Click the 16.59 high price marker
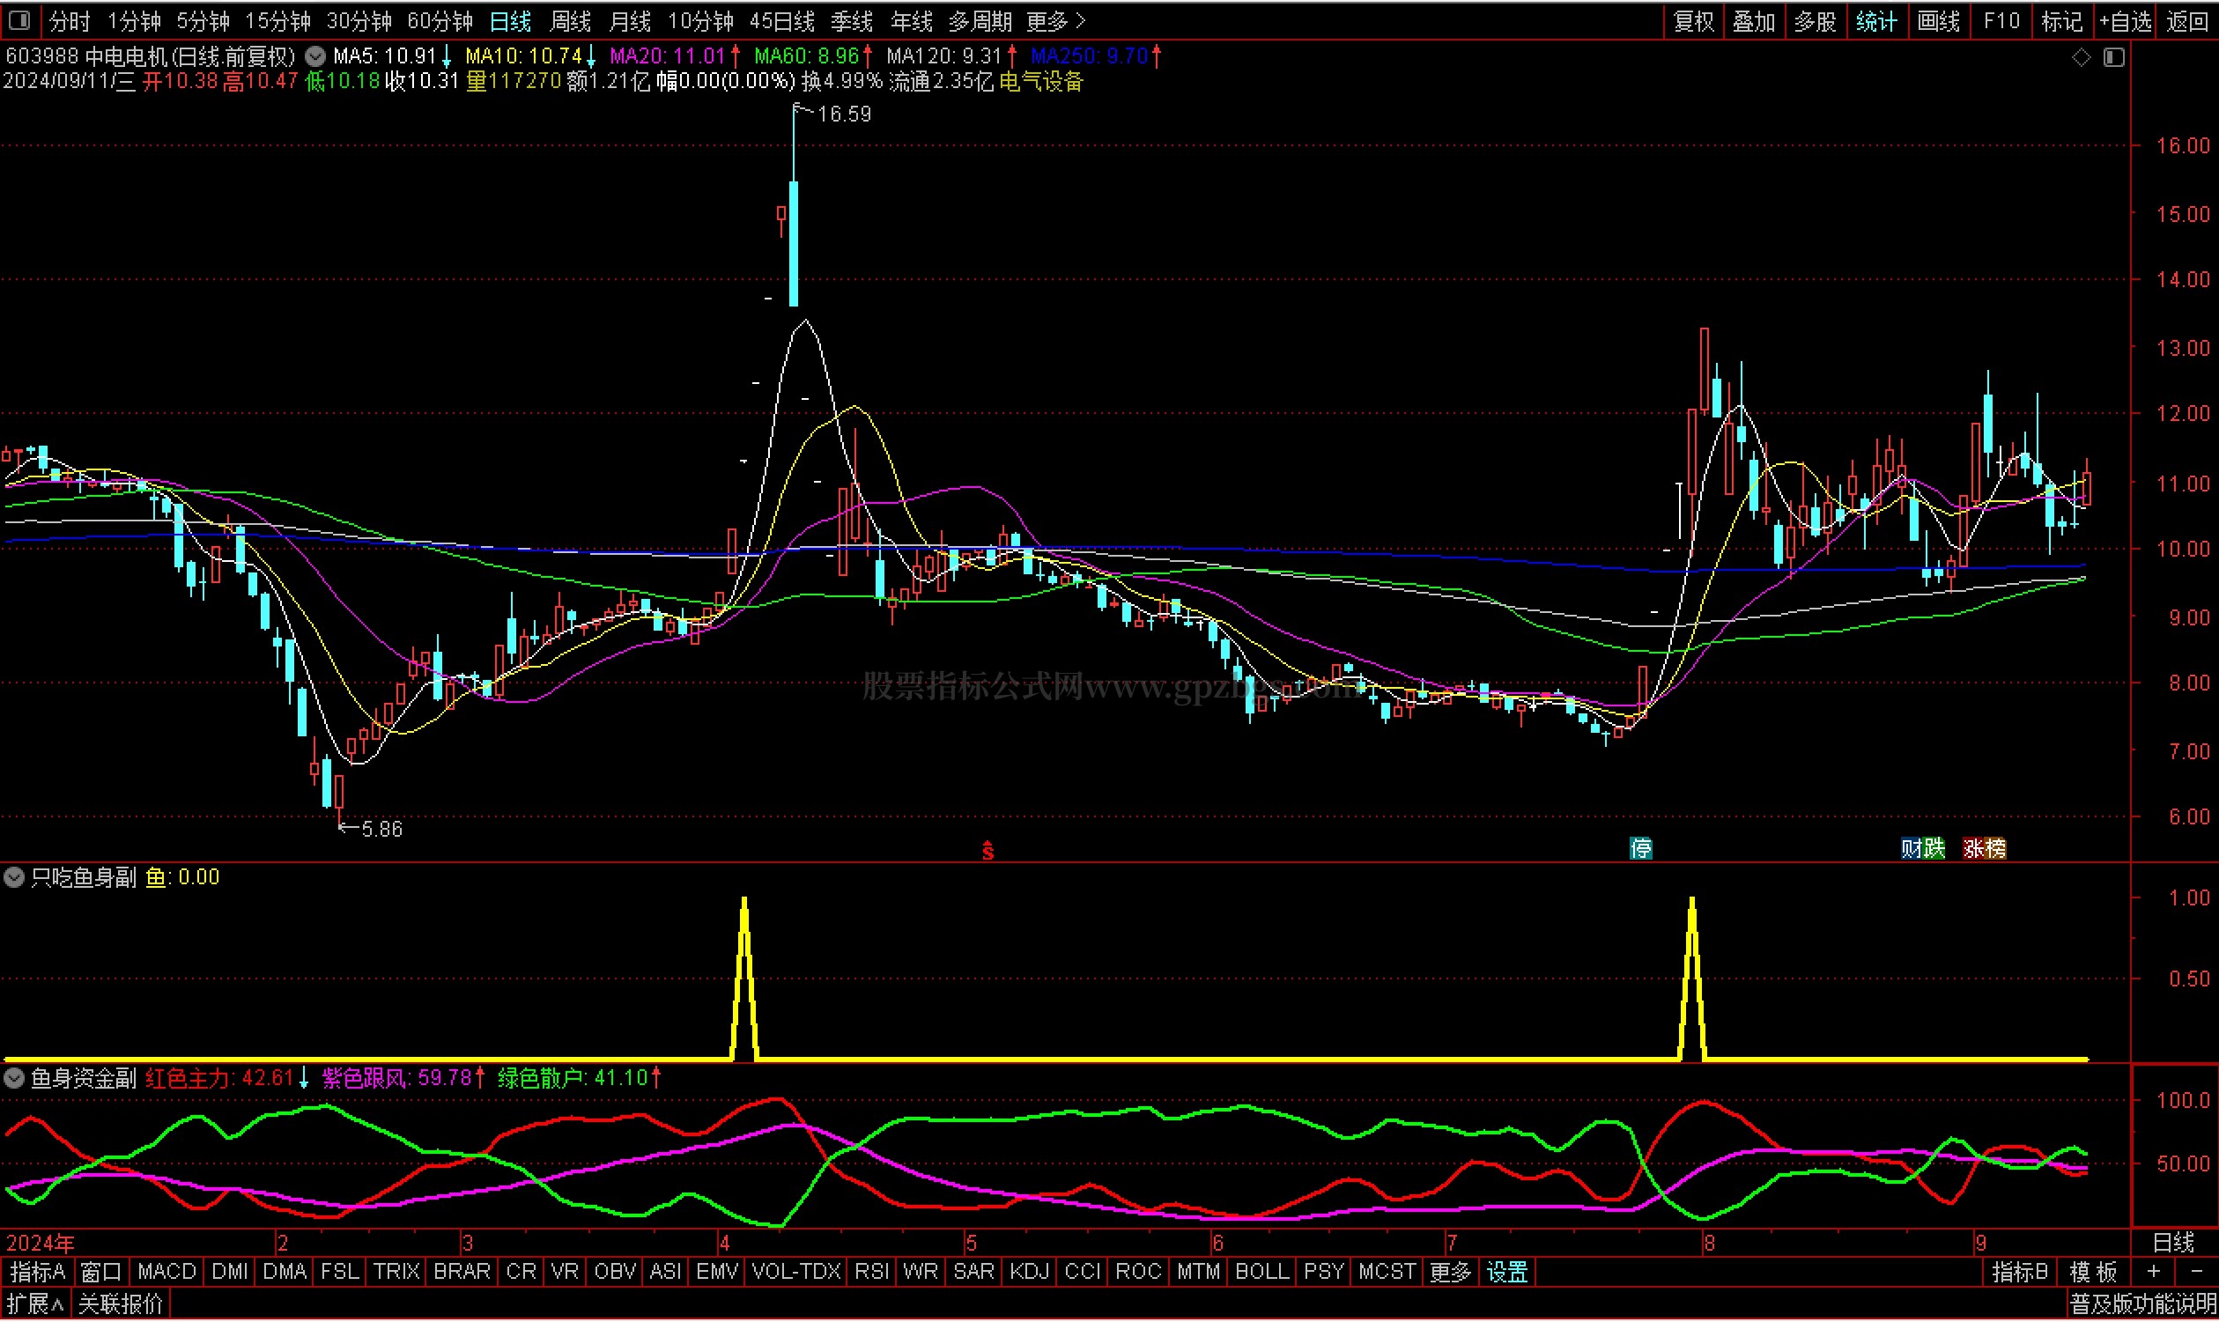 pyautogui.click(x=844, y=114)
